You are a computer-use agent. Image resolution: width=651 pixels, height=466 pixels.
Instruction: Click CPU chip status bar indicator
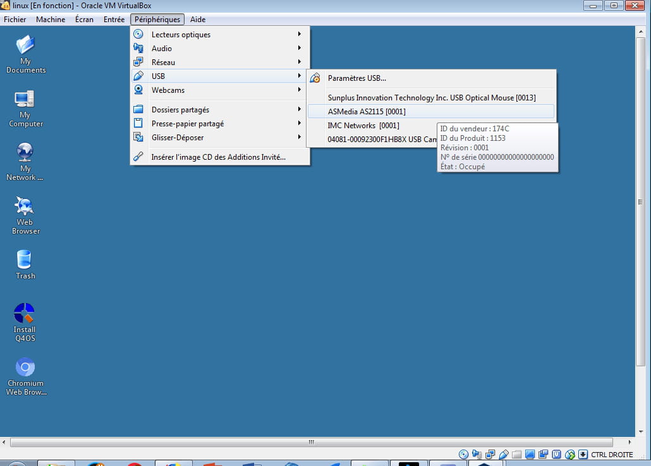click(556, 455)
